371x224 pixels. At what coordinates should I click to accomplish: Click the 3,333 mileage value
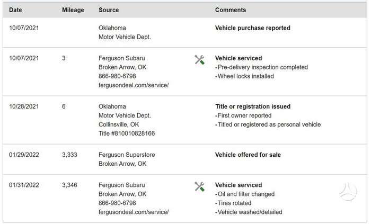tap(69, 155)
